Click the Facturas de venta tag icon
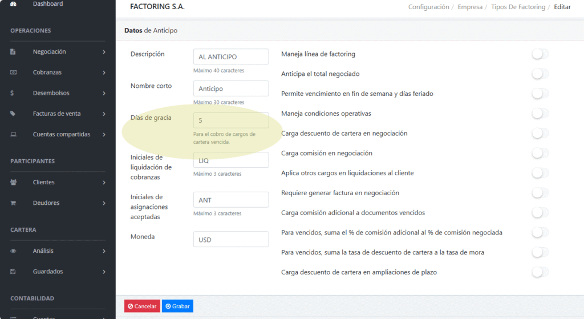This screenshot has width=584, height=319. coord(13,114)
